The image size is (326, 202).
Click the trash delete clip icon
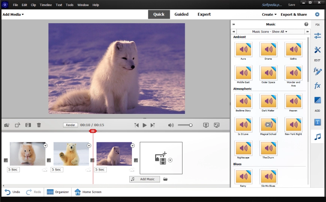[39, 125]
